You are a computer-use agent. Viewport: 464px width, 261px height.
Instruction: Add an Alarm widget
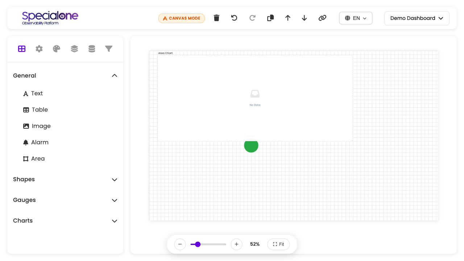coord(36,142)
